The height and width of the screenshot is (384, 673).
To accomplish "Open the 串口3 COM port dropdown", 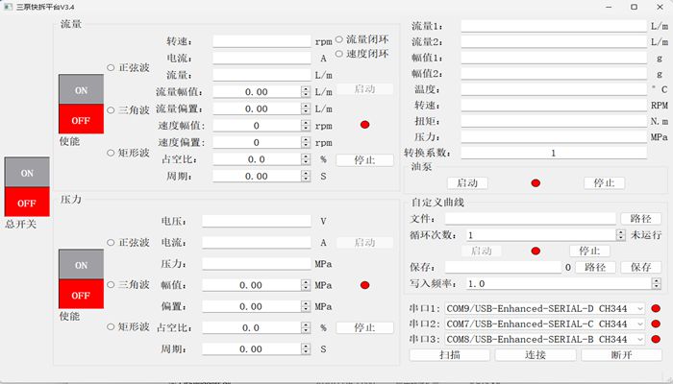I will point(640,340).
